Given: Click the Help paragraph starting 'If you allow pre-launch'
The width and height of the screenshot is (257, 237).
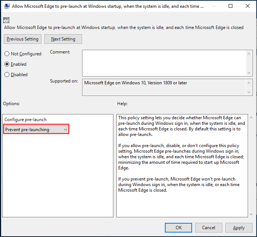Looking at the screenshot, I should coord(181,157).
